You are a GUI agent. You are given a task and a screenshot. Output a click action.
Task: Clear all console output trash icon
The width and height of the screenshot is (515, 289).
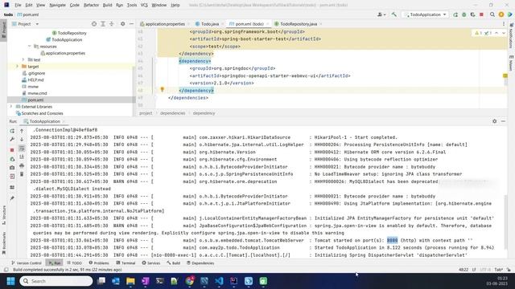point(22,174)
